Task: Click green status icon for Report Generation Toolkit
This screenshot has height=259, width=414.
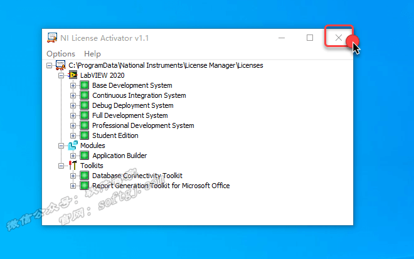Action: click(x=85, y=186)
